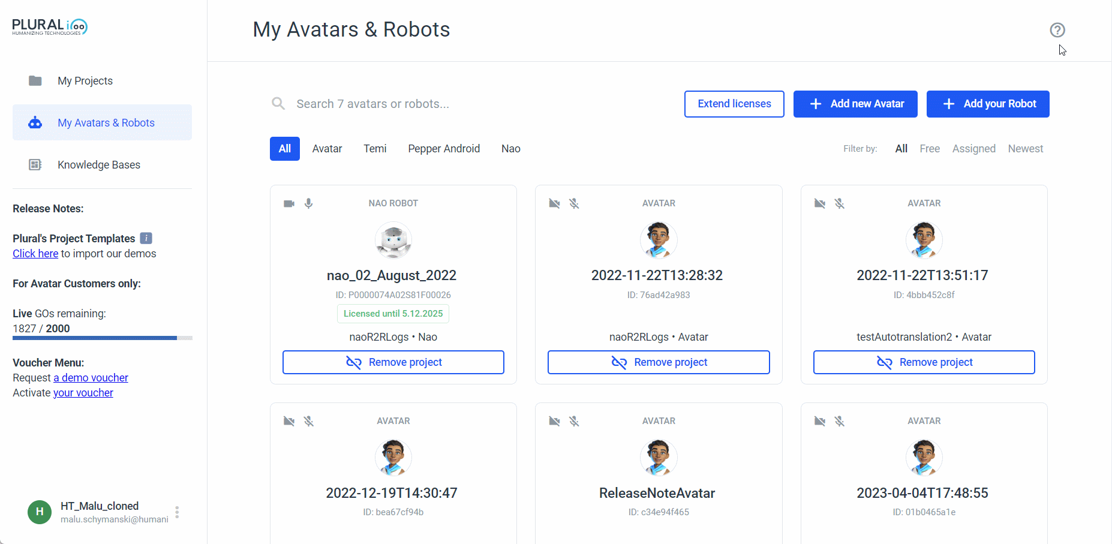Filter by Assigned status
Screen dimensions: 1112x544
(974, 149)
